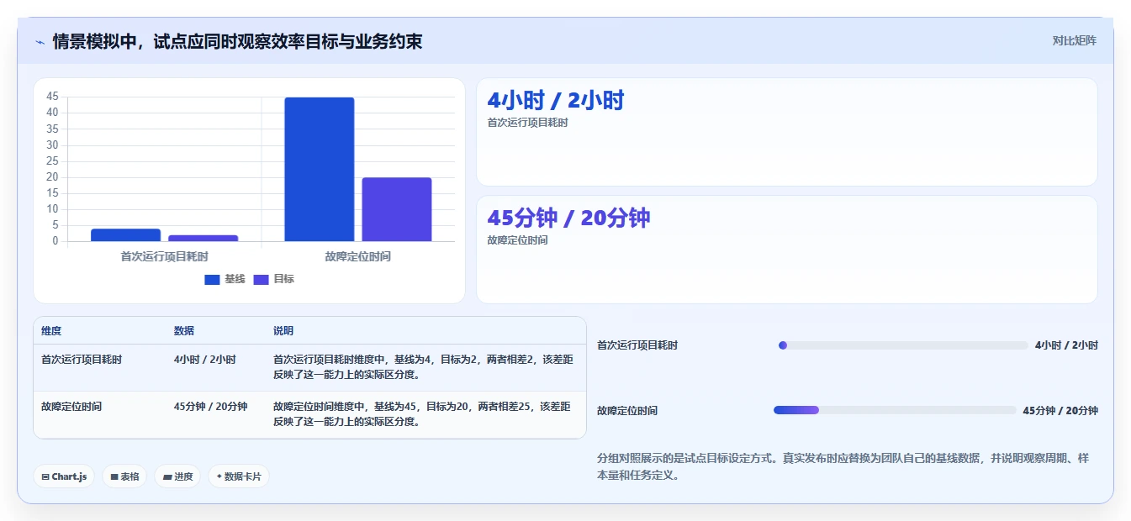Image resolution: width=1131 pixels, height=521 pixels.
Task: Click the table cell 4小时 / 2小时
Action: [x=205, y=360]
